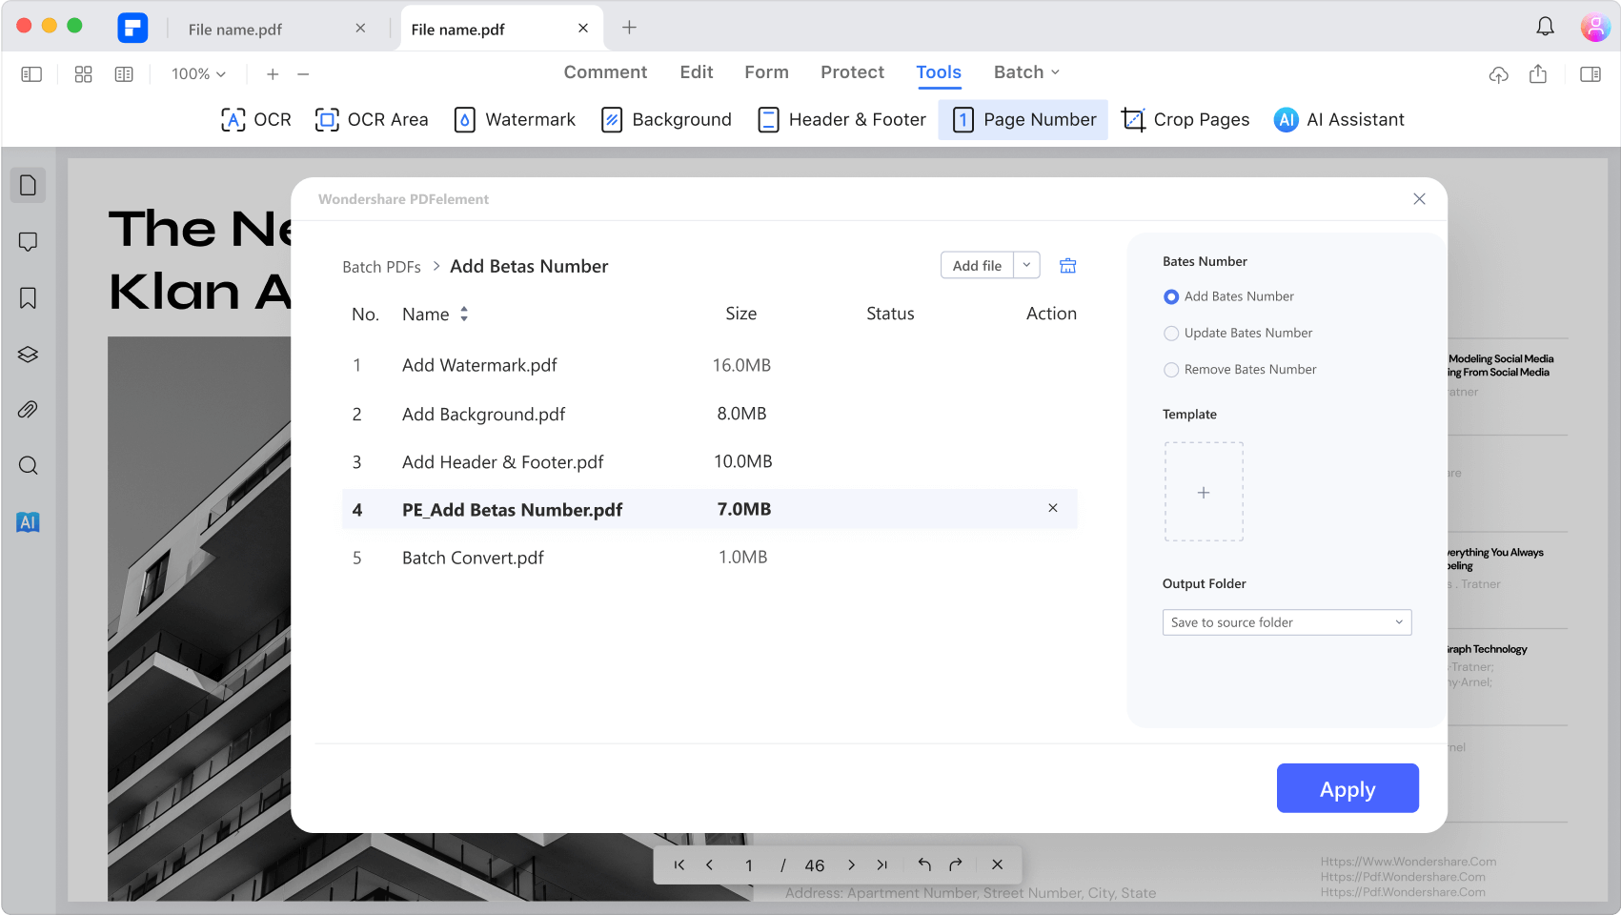Toggle the left sidebar panel icon

pyautogui.click(x=31, y=74)
